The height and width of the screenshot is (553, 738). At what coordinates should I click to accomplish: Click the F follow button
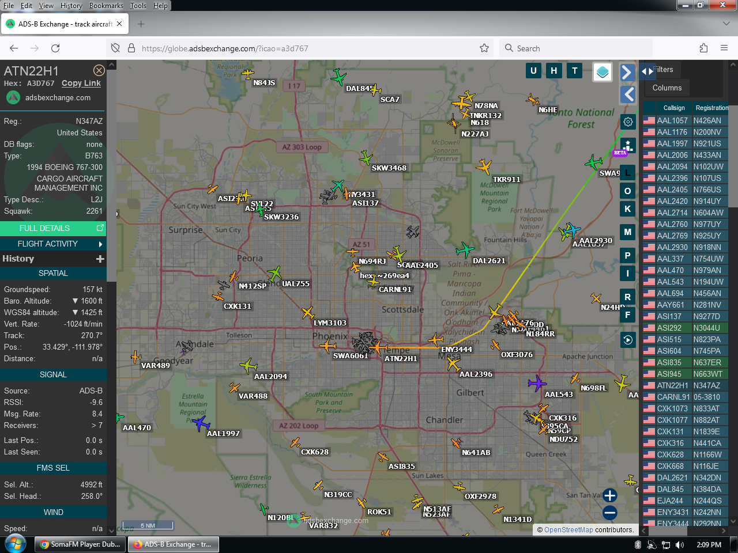coord(628,315)
